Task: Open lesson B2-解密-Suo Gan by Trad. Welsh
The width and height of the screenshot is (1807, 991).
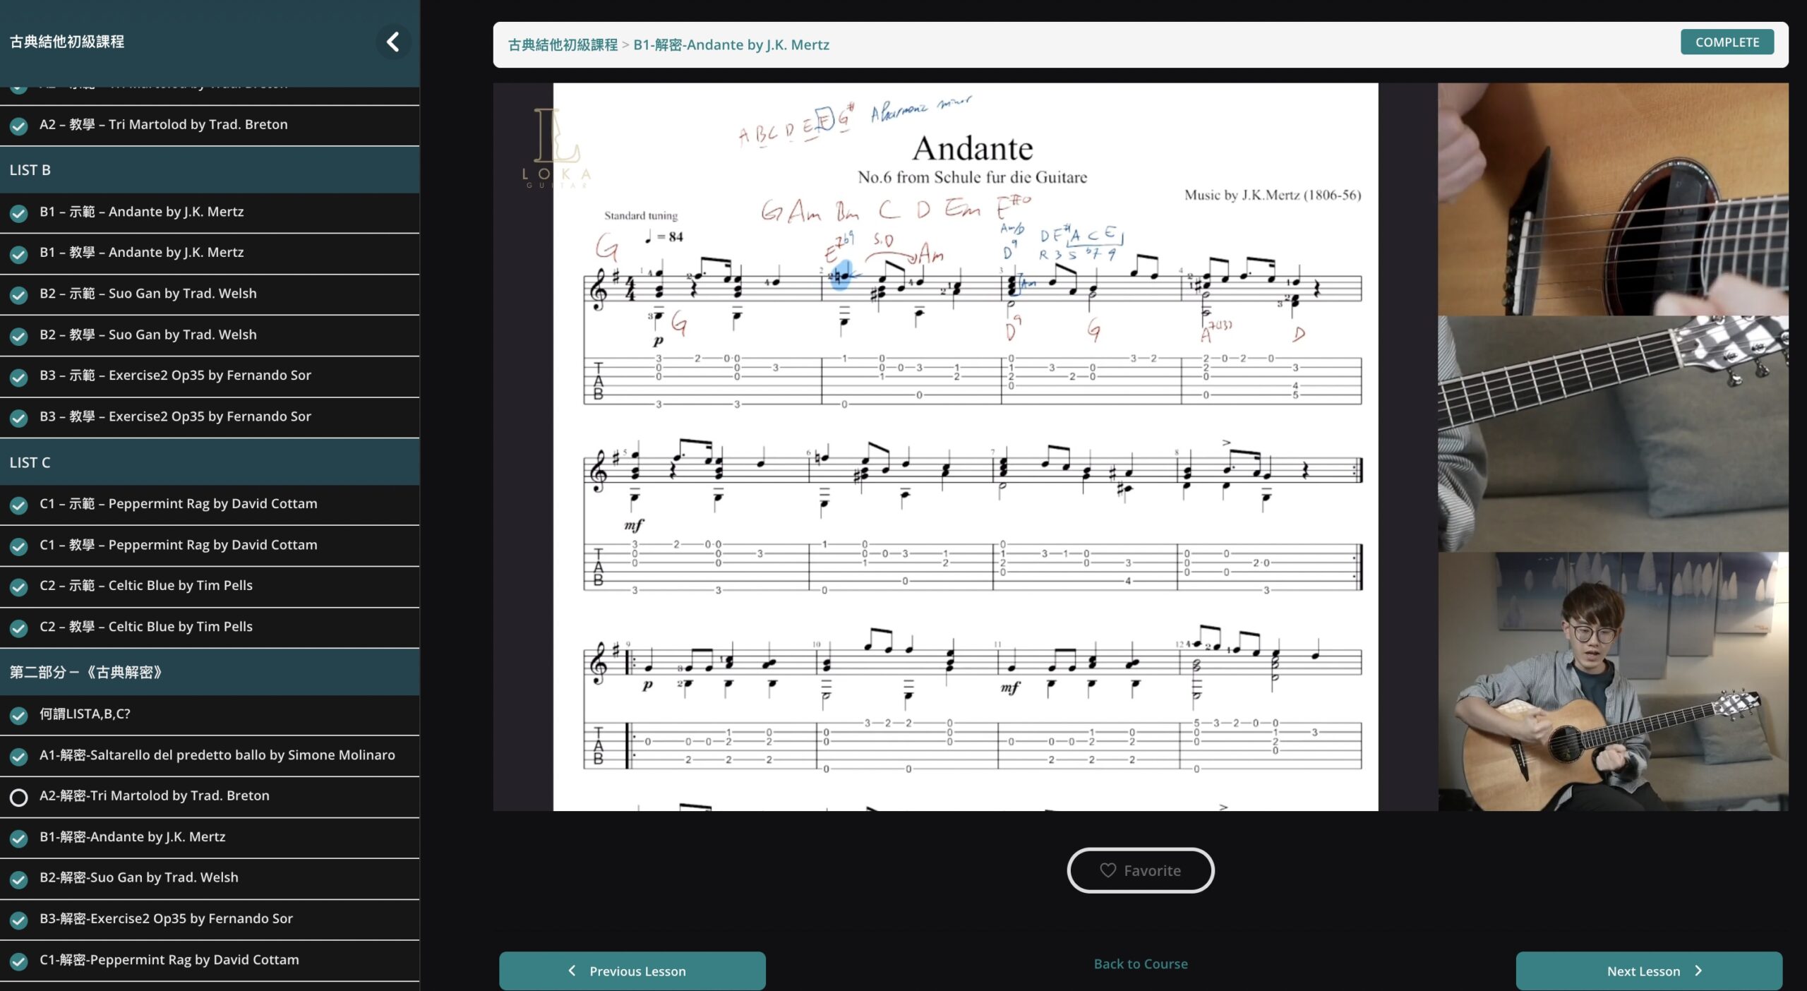Action: (210, 878)
